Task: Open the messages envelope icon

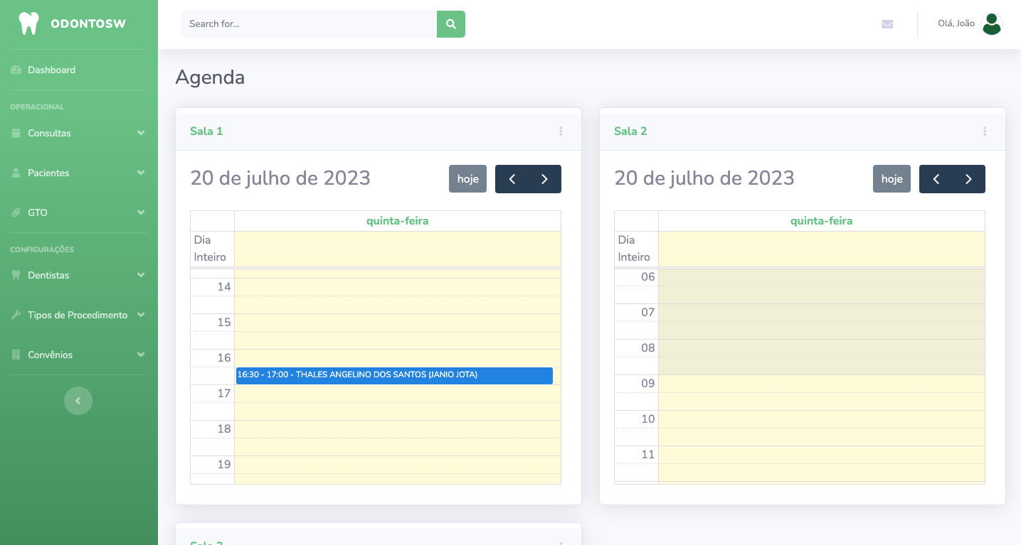Action: click(887, 24)
